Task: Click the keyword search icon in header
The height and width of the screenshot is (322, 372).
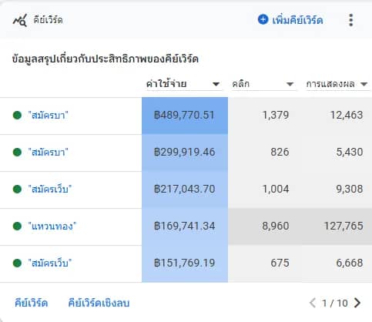Action: click(x=20, y=20)
